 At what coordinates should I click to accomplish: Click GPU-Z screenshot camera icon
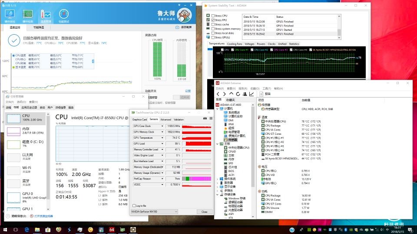pyautogui.click(x=205, y=119)
